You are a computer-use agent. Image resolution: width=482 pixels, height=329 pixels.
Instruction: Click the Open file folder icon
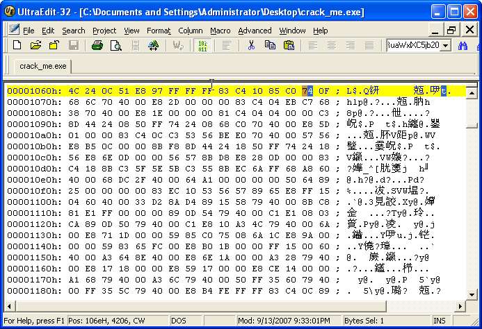tap(35, 45)
